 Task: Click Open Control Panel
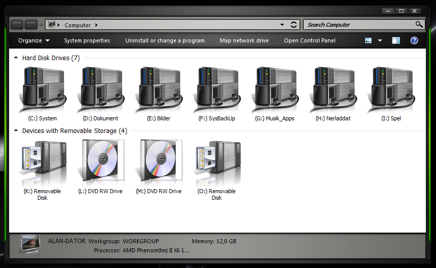(x=310, y=40)
